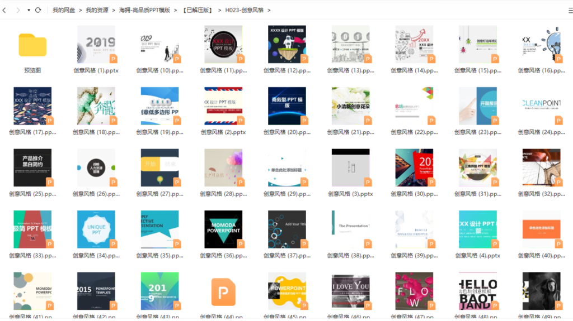
Task: Refresh the current folder listing
Action: click(x=38, y=10)
